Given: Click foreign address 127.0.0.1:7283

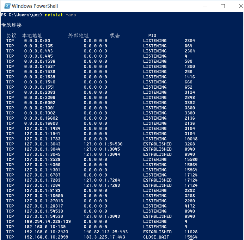Looking at the screenshot, I should coord(102,185).
